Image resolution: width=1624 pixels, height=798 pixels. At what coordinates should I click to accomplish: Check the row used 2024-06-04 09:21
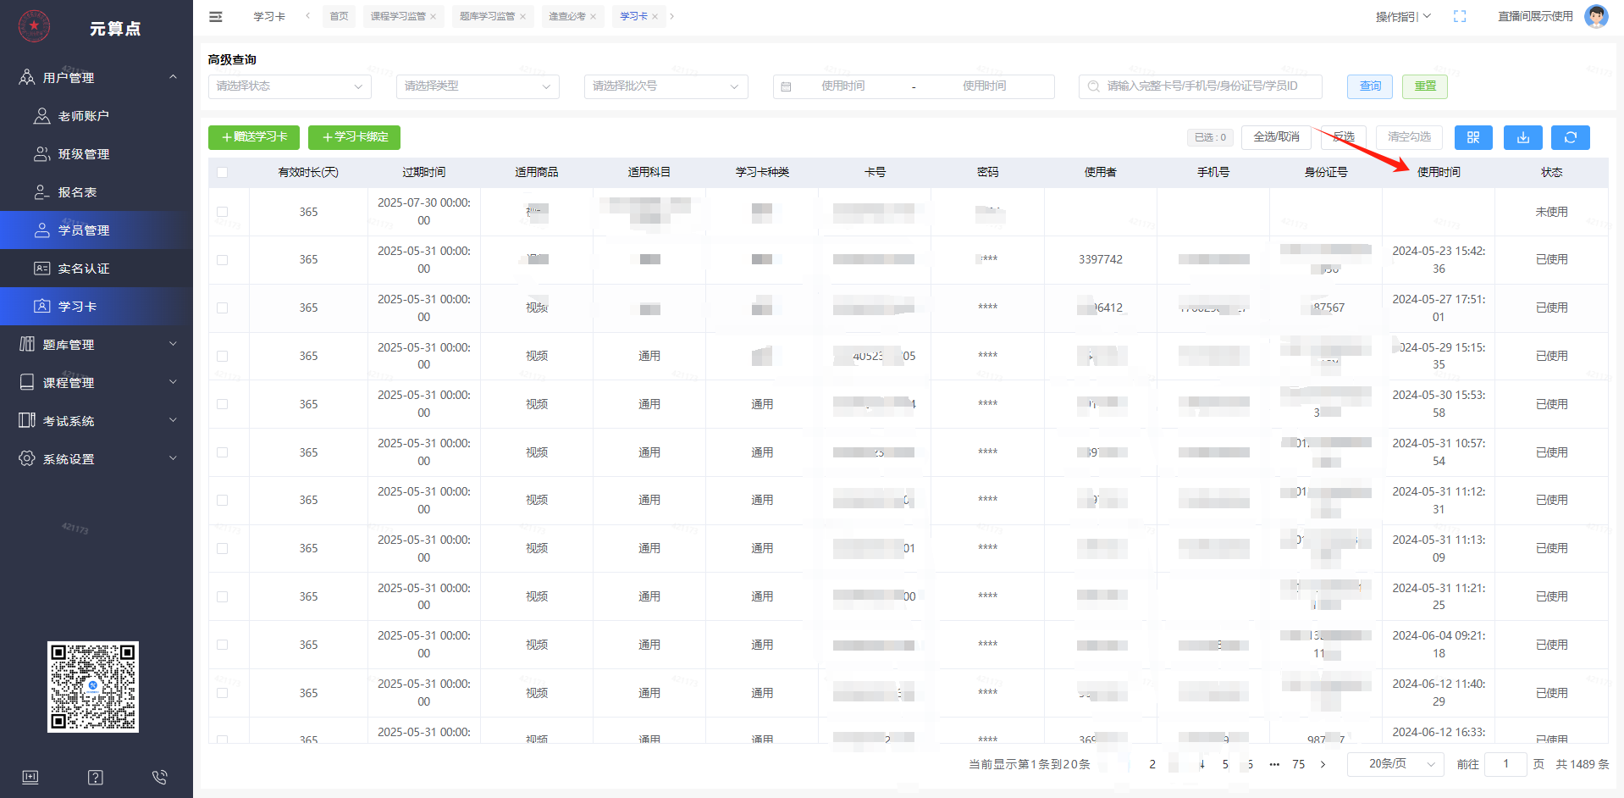222,645
